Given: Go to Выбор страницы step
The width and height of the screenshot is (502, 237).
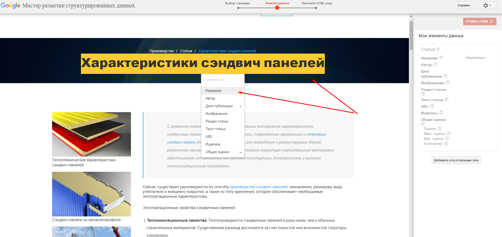Looking at the screenshot, I should coord(238,3).
